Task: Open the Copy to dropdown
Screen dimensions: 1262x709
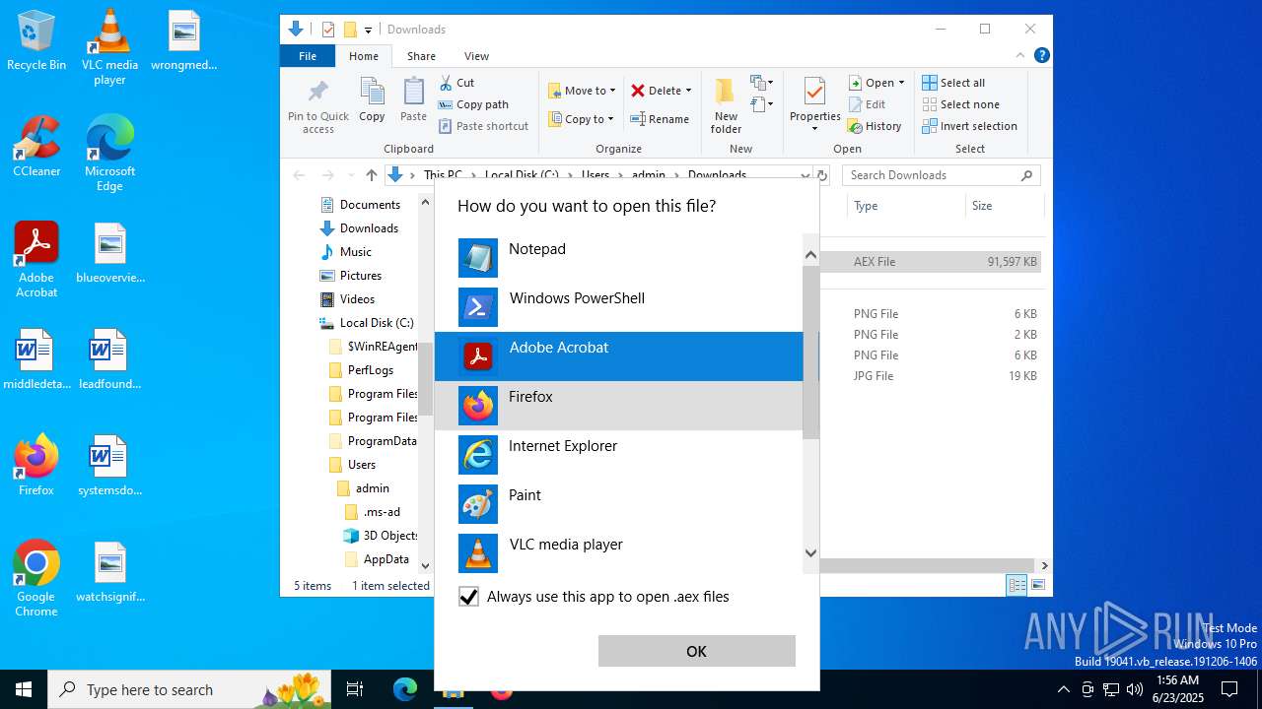Action: click(582, 119)
